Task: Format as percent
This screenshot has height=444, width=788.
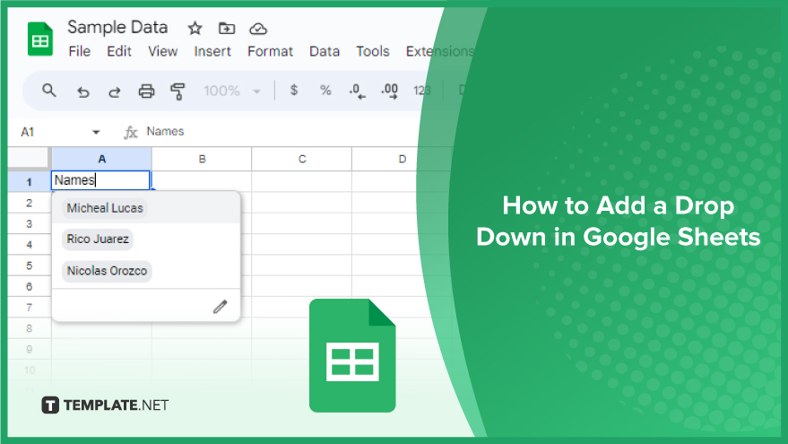Action: [x=325, y=91]
